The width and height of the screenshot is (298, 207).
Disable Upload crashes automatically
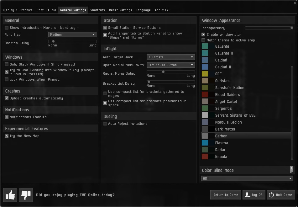[7, 98]
